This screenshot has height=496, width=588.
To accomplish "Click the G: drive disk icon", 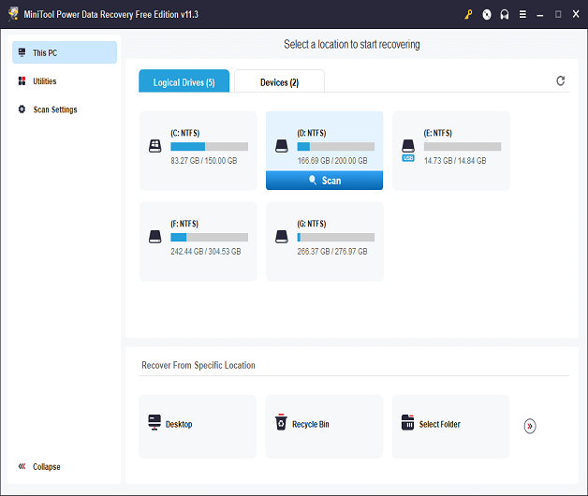I will click(x=282, y=237).
